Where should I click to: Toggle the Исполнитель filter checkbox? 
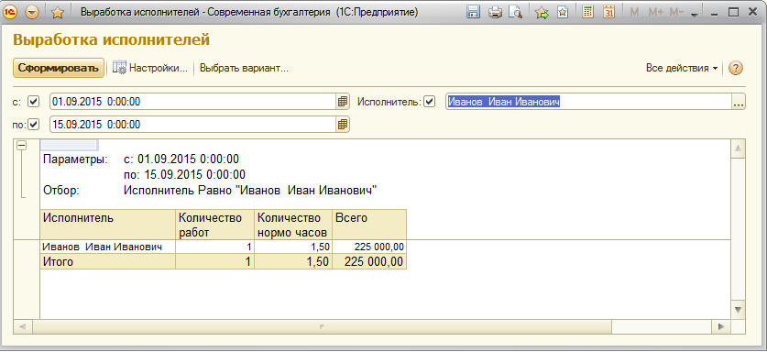429,102
